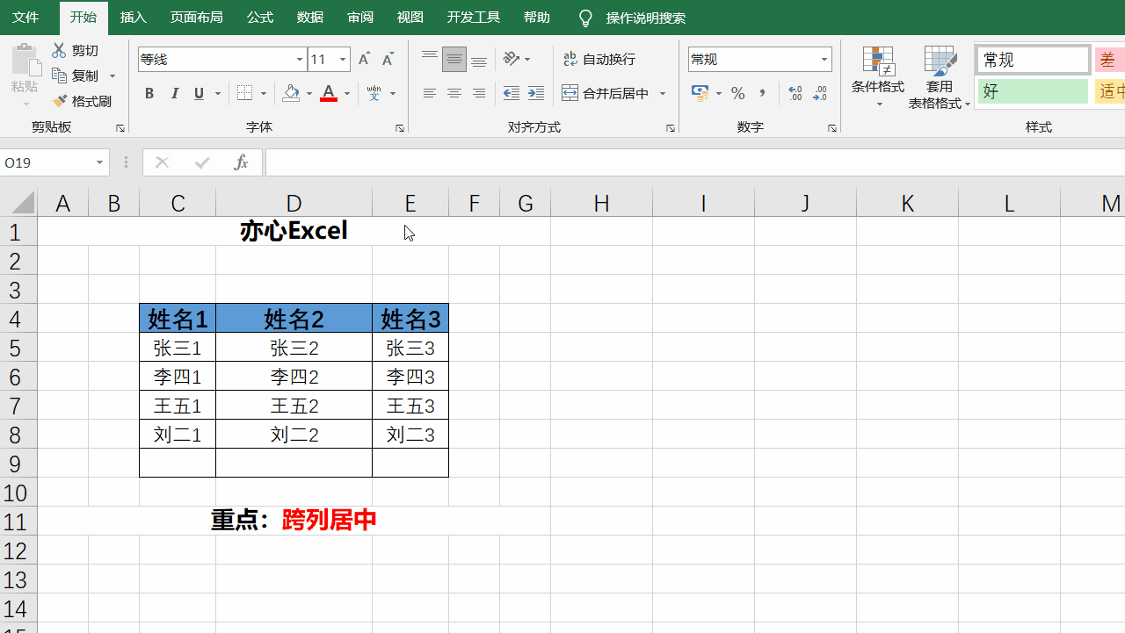
Task: Open the 公式 (Formulas) tab
Action: [x=260, y=18]
